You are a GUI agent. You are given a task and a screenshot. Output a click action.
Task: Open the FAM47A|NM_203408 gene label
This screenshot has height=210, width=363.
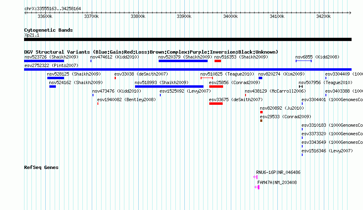tap(277, 182)
